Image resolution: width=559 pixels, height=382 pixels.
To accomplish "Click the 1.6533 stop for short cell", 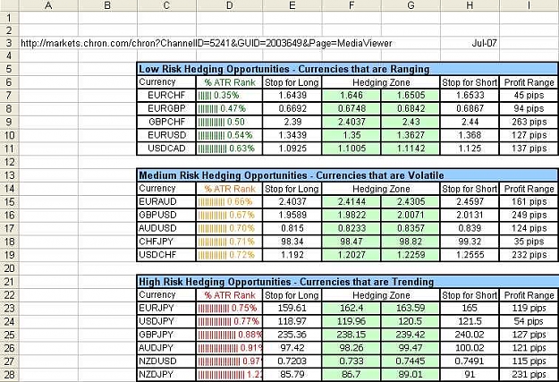I will coord(470,95).
